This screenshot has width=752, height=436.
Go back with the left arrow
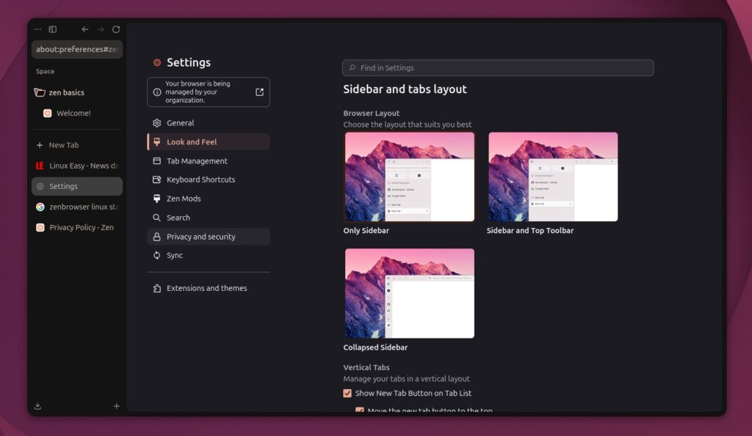pyautogui.click(x=85, y=29)
